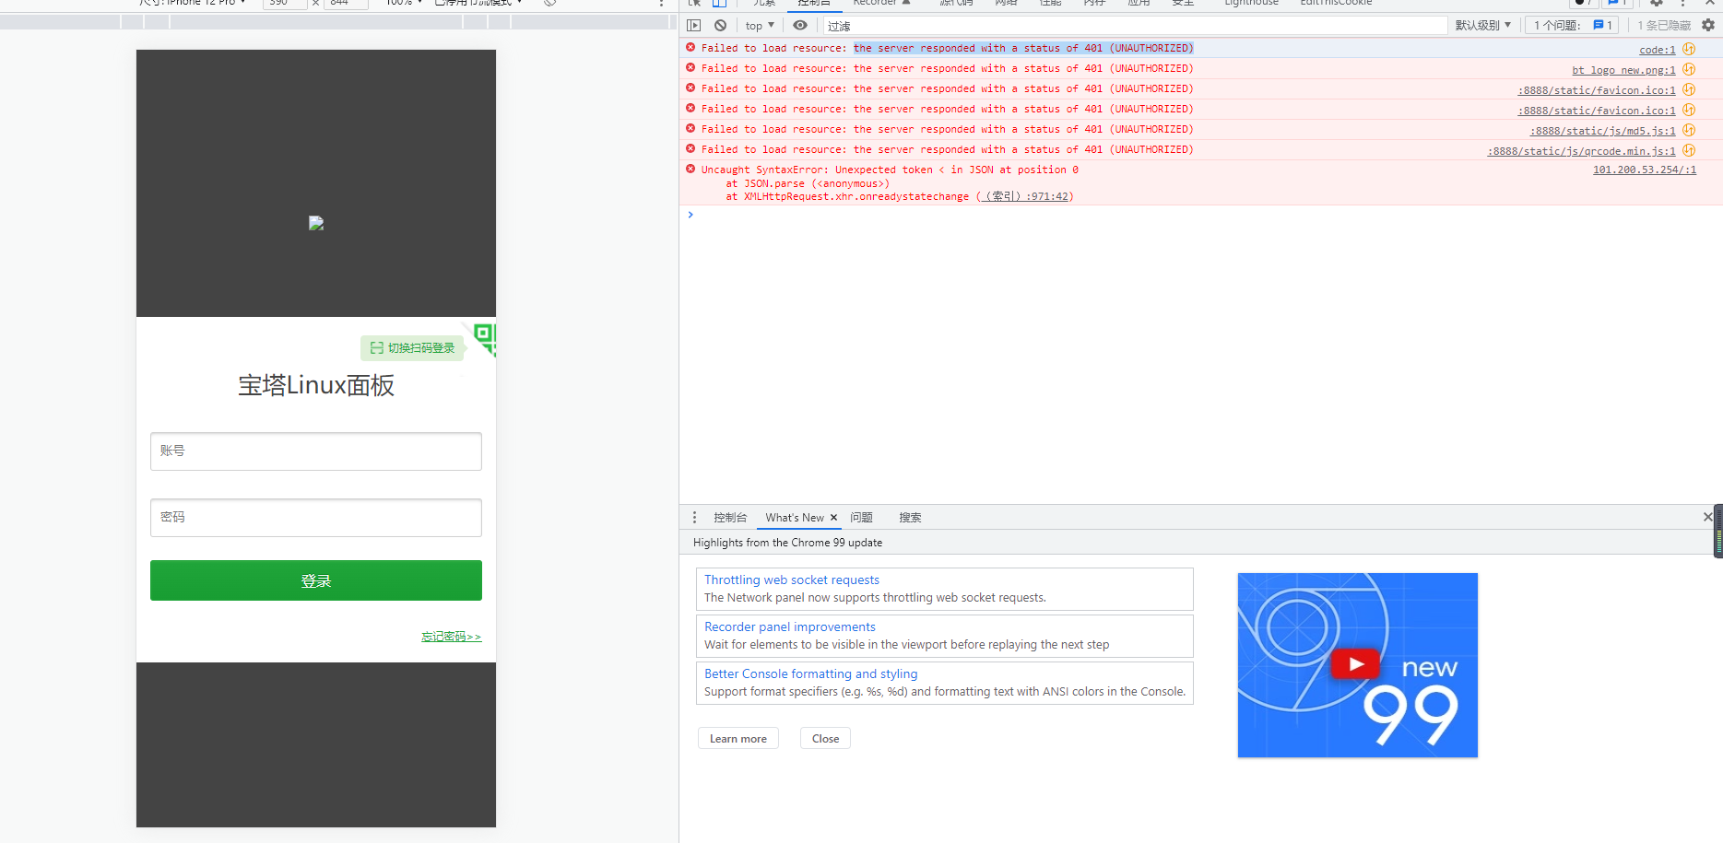This screenshot has width=1723, height=843.
Task: Open the drawer three-dot menu
Action: 695,518
